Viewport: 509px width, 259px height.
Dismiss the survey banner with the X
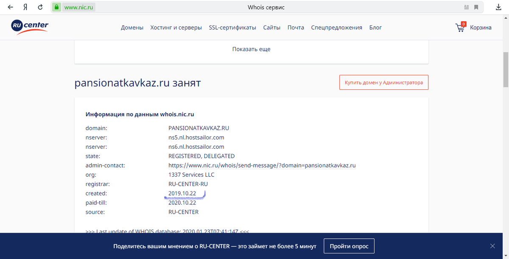[x=492, y=246]
